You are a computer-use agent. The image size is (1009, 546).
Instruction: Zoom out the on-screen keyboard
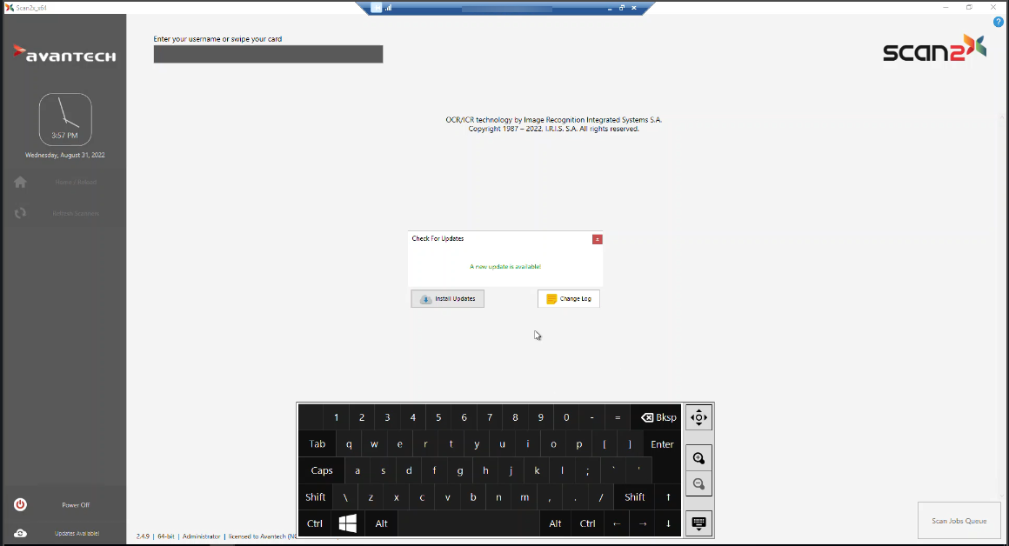pos(698,483)
